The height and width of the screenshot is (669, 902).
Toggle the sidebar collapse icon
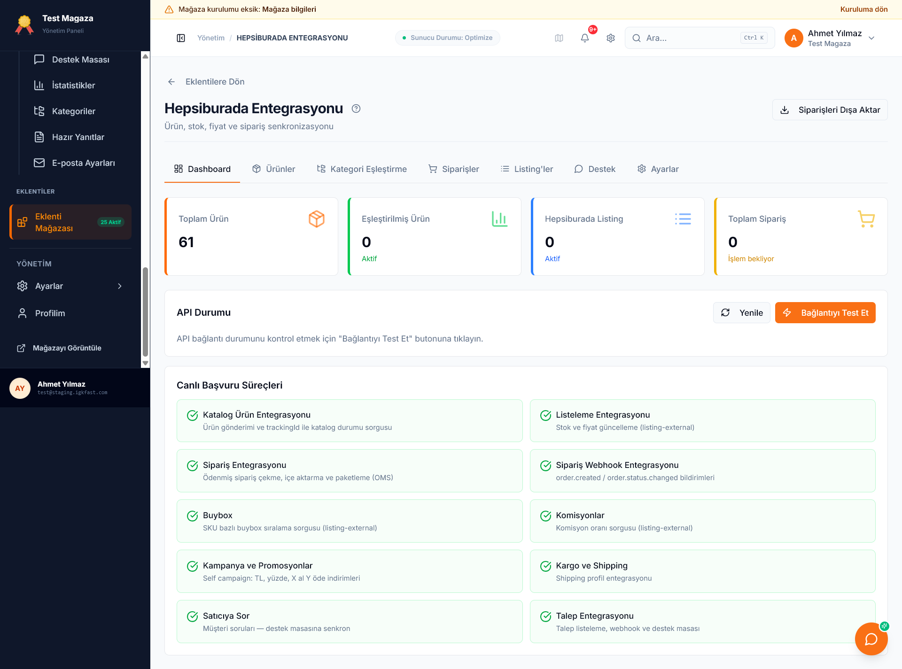point(181,38)
